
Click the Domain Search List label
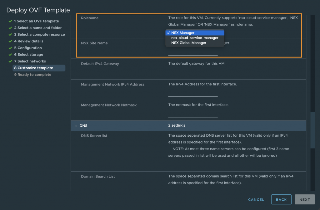tap(98, 176)
